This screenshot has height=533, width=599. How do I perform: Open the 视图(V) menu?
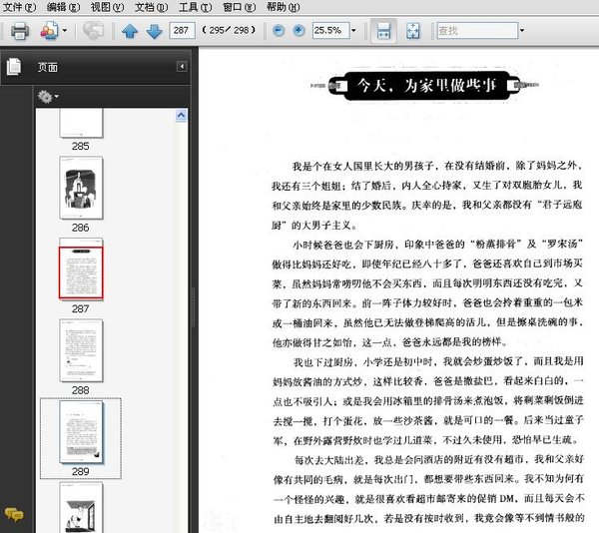(108, 7)
